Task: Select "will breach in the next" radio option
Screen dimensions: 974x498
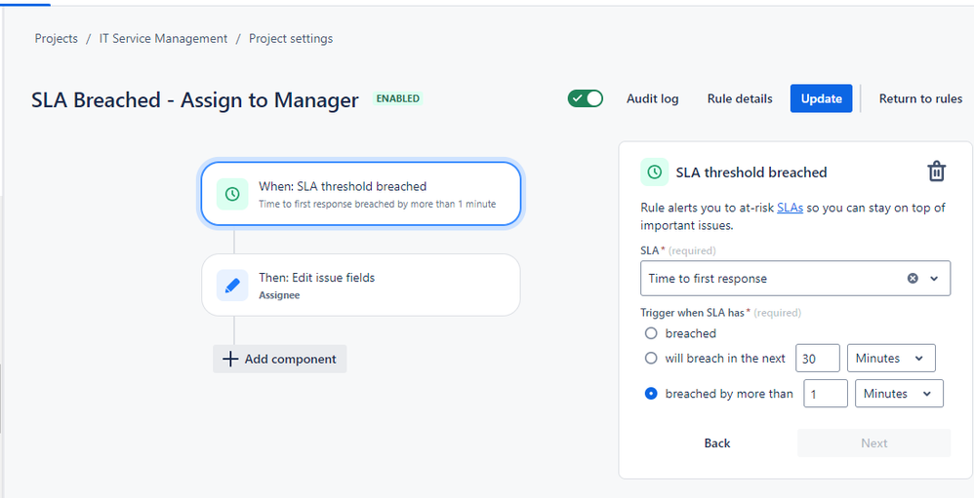Action: pyautogui.click(x=651, y=358)
